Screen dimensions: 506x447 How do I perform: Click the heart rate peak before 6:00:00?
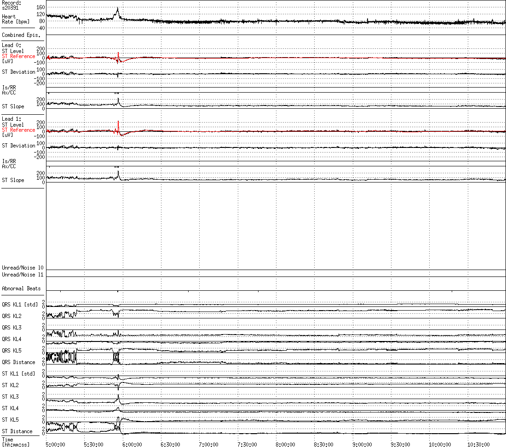[x=118, y=8]
